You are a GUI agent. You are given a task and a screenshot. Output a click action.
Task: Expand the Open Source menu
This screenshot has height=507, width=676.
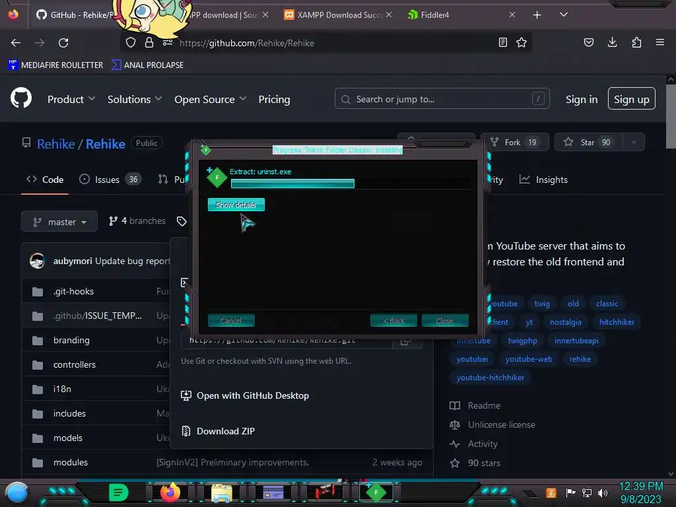[211, 99]
